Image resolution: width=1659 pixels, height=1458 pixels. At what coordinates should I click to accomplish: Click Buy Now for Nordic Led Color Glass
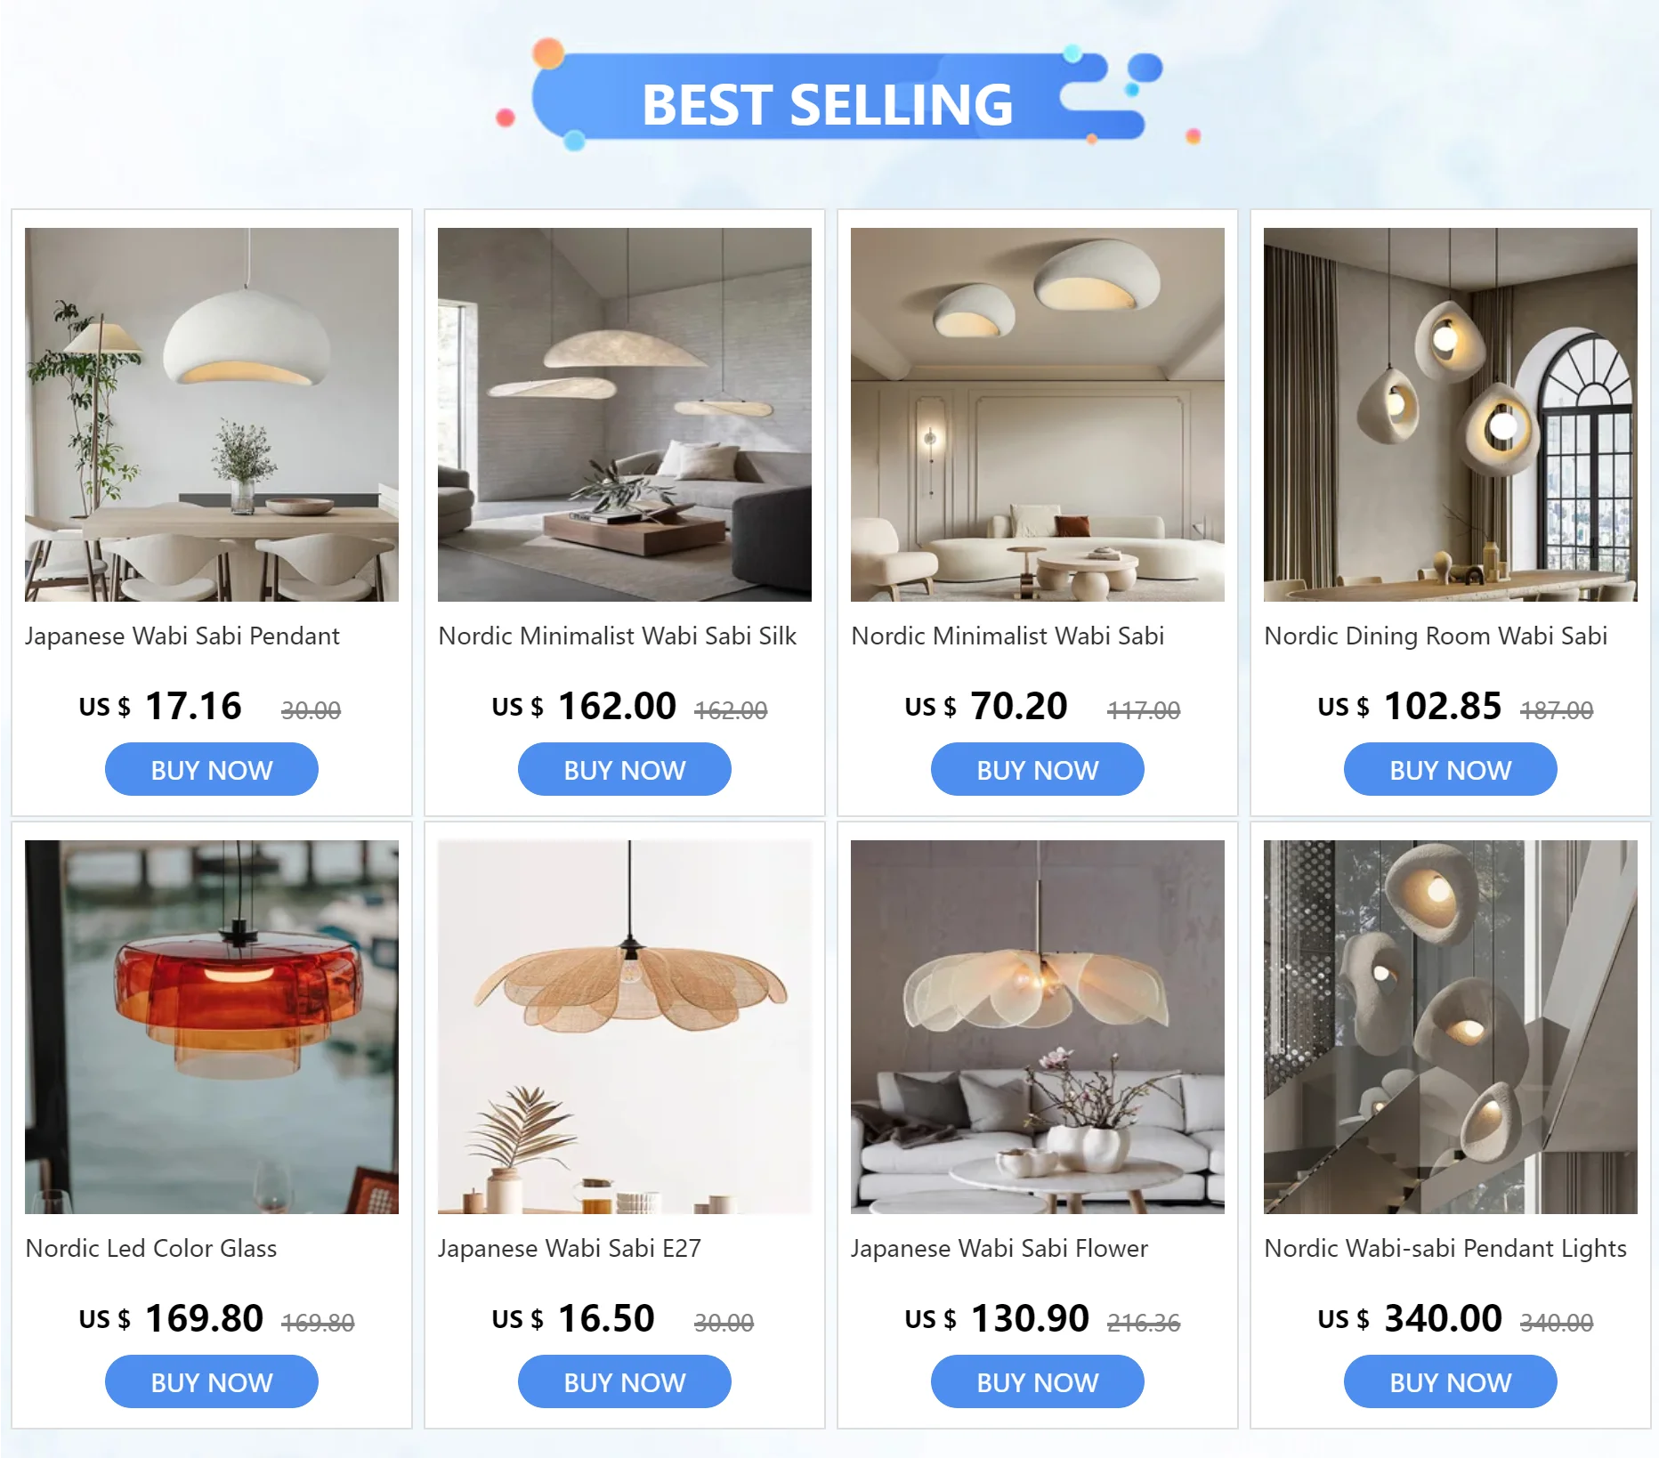[212, 1382]
